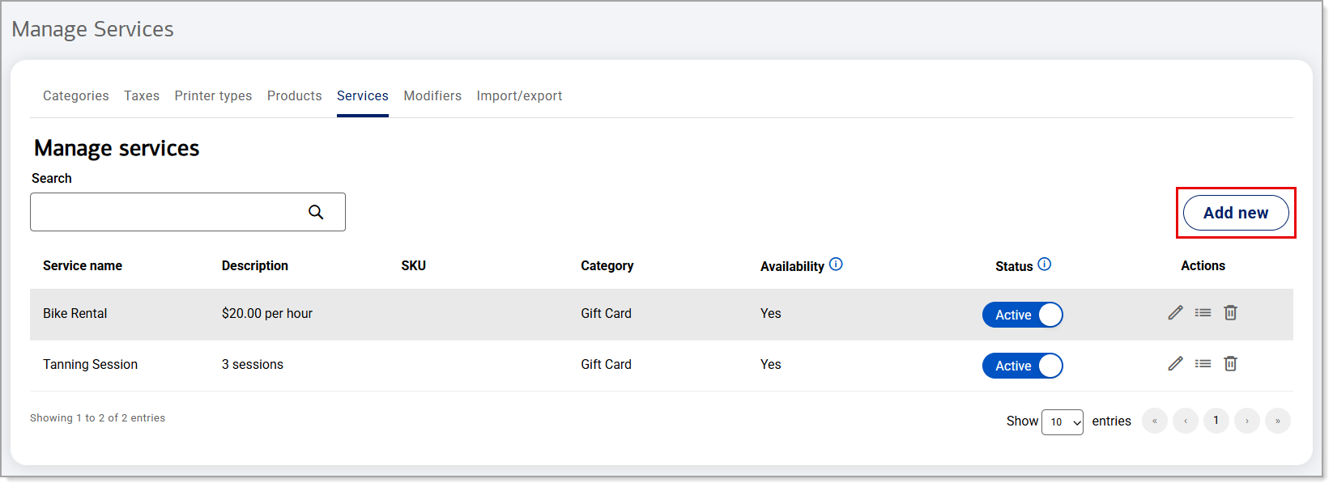1333x487 pixels.
Task: Open the Show entries count dropdown
Action: click(1062, 421)
